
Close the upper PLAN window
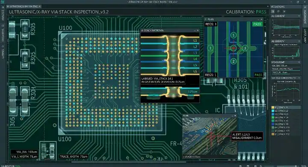[261, 19]
